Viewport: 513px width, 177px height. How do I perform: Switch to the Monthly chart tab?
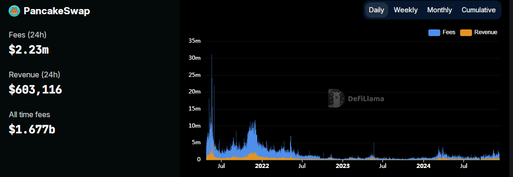(439, 10)
